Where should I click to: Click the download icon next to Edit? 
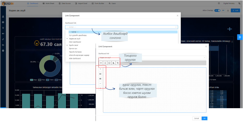tap(228, 10)
